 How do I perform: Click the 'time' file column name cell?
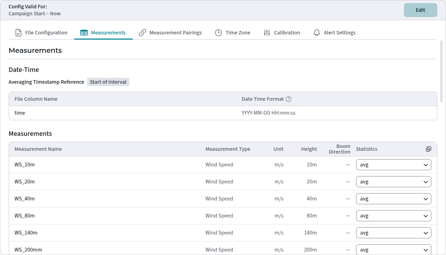20,113
